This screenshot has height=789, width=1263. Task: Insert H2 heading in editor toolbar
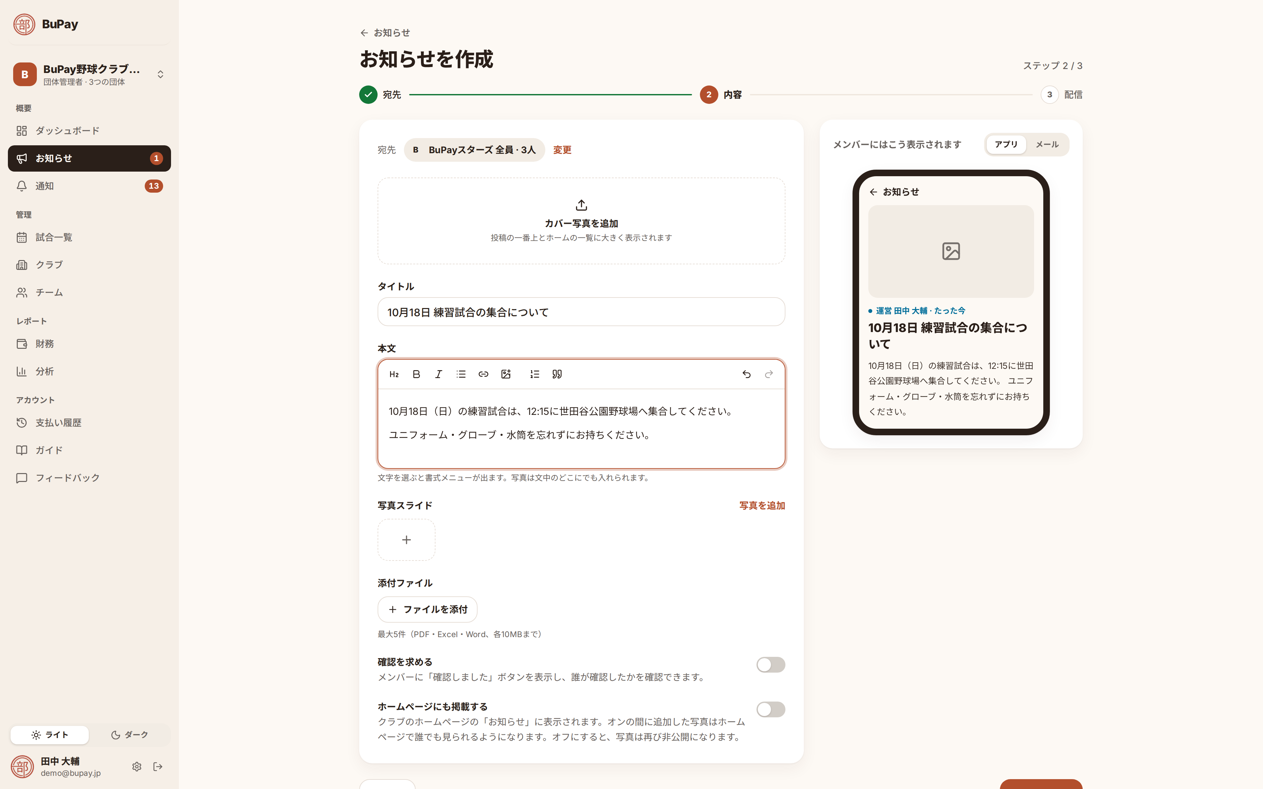coord(394,374)
